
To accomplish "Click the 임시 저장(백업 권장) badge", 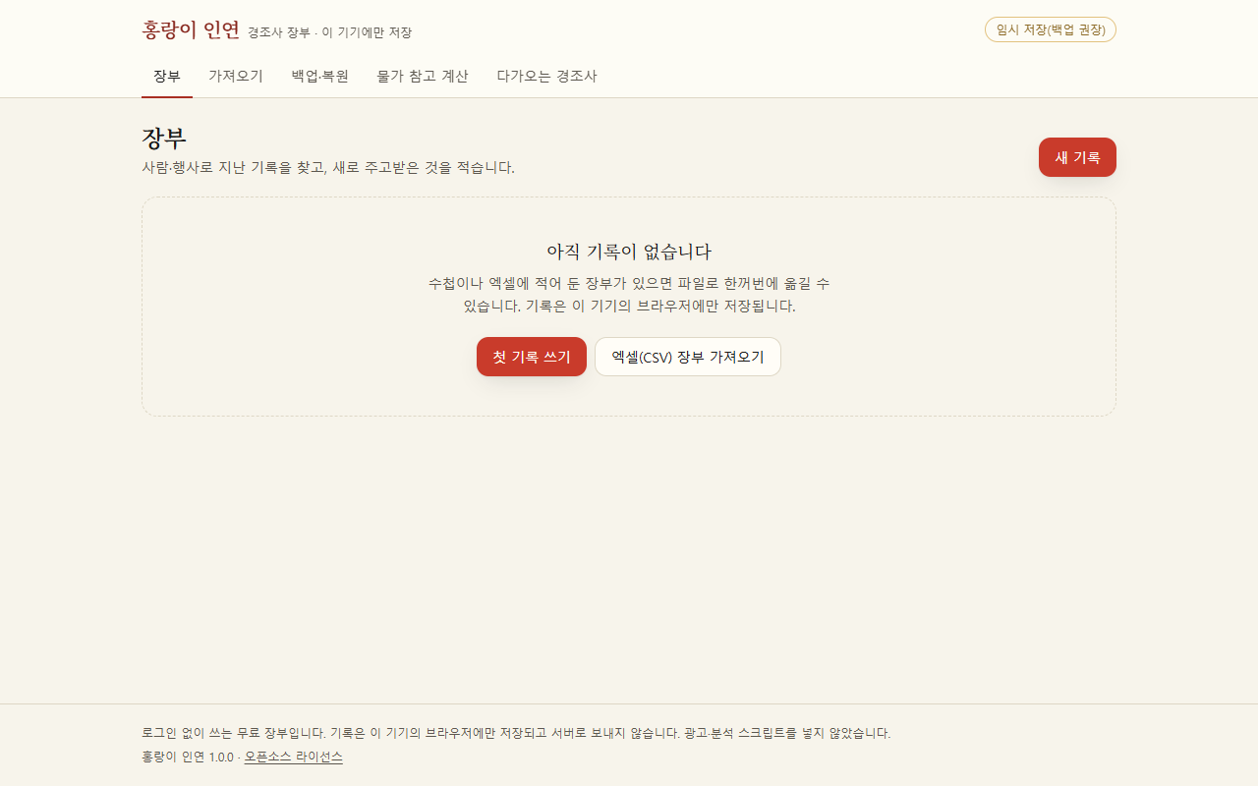I will (1051, 29).
